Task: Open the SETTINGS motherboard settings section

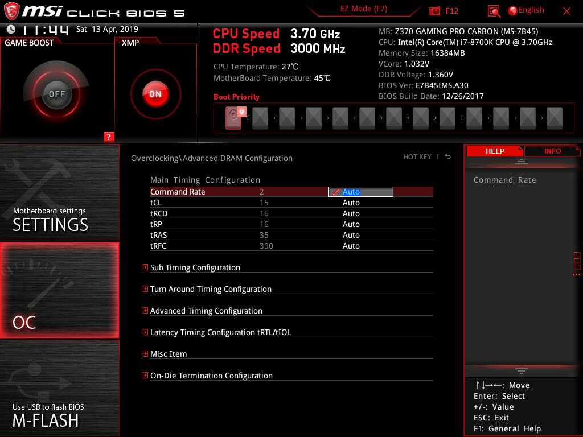Action: [59, 192]
